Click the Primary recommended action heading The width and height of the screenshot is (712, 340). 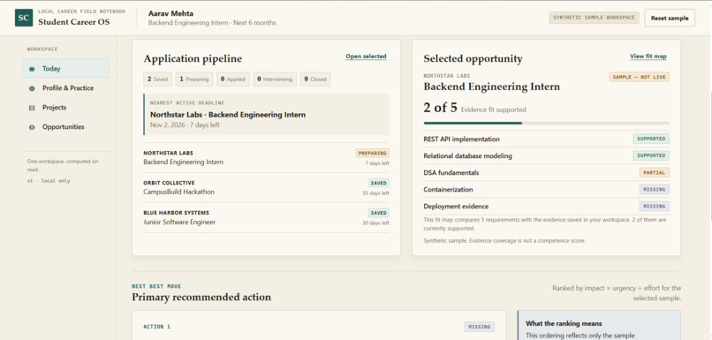tap(201, 297)
